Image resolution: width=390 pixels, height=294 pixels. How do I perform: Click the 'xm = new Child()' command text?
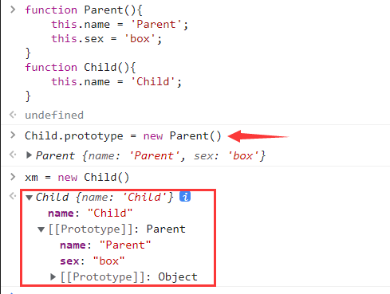click(x=77, y=177)
